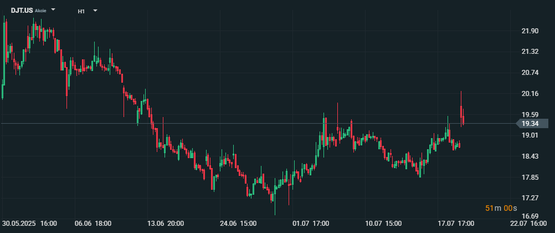Click the 19.01 price axis label
The image size is (555, 233).
click(x=530, y=135)
